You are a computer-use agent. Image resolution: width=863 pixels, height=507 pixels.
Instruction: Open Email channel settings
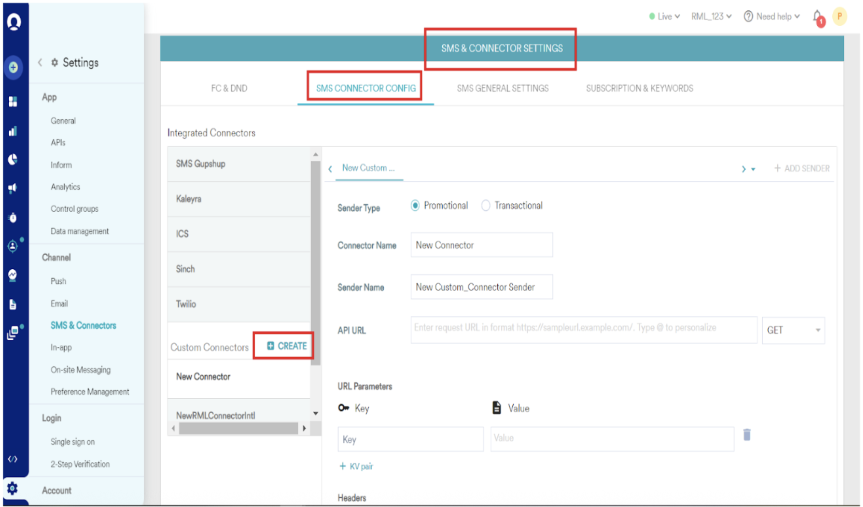(x=59, y=304)
